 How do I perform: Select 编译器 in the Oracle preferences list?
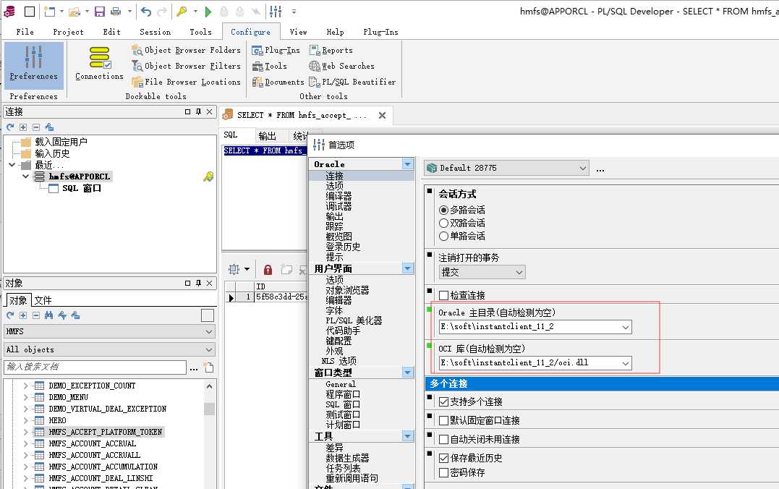339,196
